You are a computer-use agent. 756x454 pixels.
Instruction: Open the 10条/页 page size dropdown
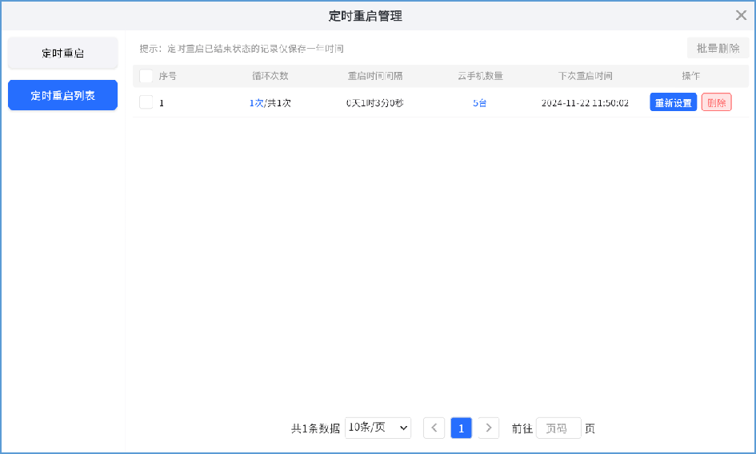point(378,428)
